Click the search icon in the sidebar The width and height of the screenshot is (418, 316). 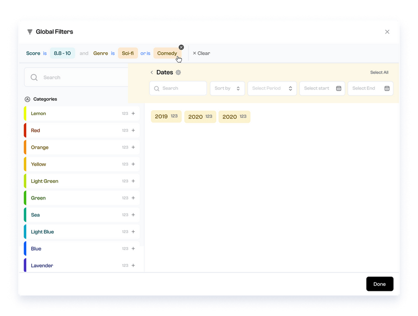pyautogui.click(x=33, y=77)
